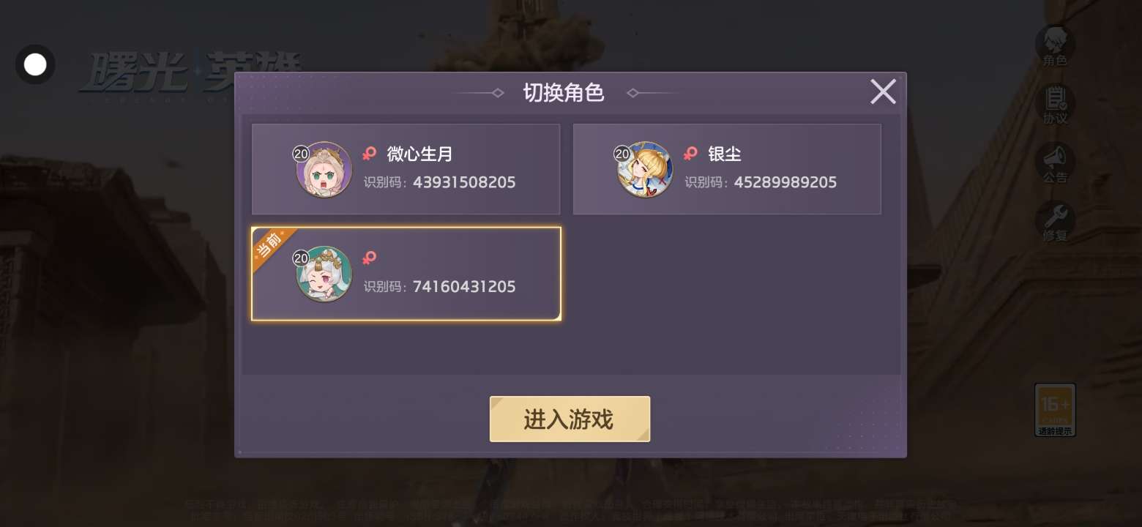This screenshot has height=527, width=1142.
Task: Click the 微心生月 avatar portrait
Action: point(324,170)
